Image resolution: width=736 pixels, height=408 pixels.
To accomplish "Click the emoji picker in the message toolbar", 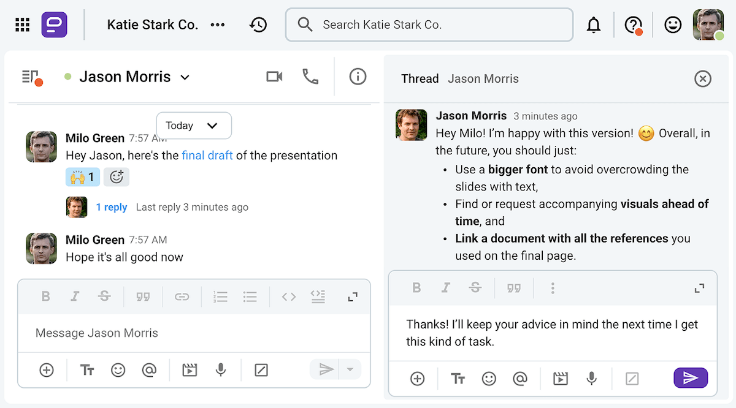I will 118,370.
